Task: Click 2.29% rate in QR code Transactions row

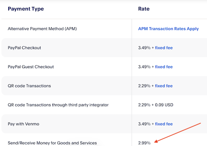Action: (144, 86)
